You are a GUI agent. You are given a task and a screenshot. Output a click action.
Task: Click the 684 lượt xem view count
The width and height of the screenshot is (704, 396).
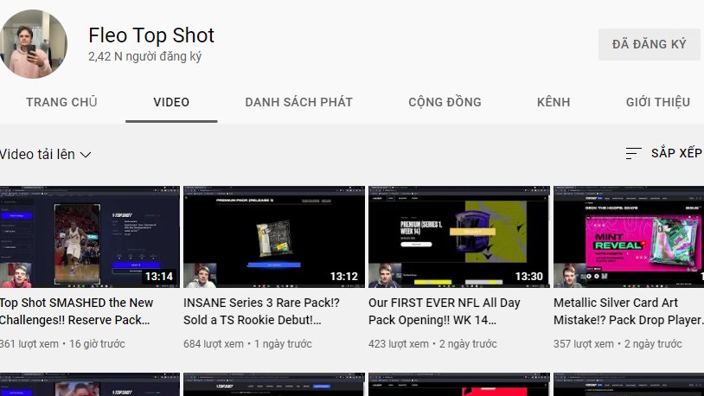coord(214,344)
